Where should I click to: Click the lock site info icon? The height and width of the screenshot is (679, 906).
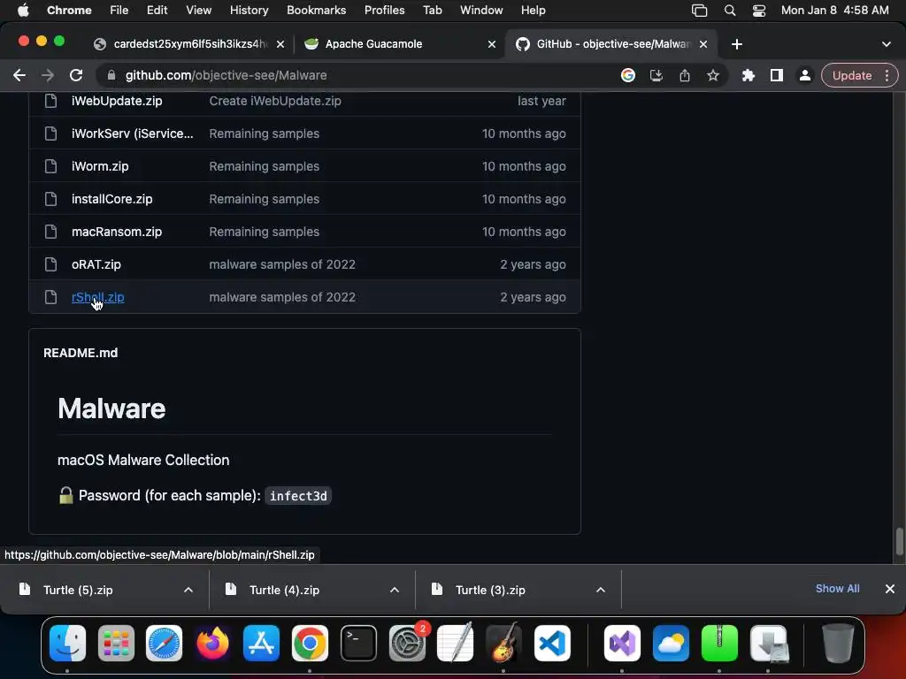point(111,76)
